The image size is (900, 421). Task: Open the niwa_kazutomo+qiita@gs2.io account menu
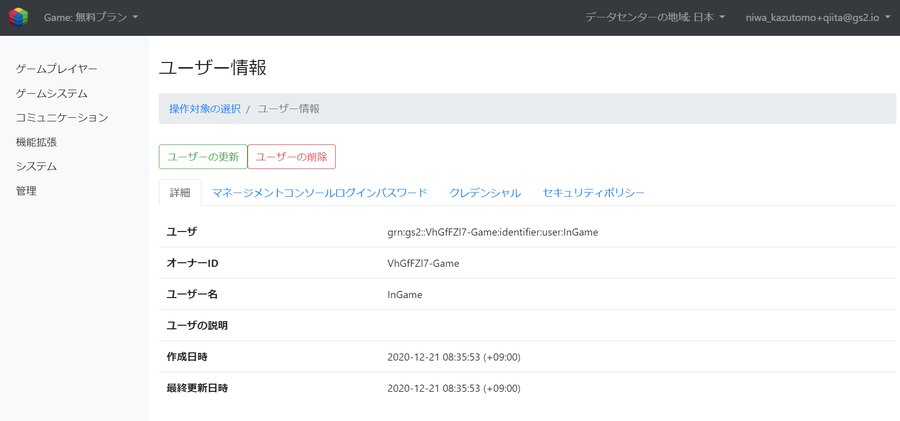point(818,17)
